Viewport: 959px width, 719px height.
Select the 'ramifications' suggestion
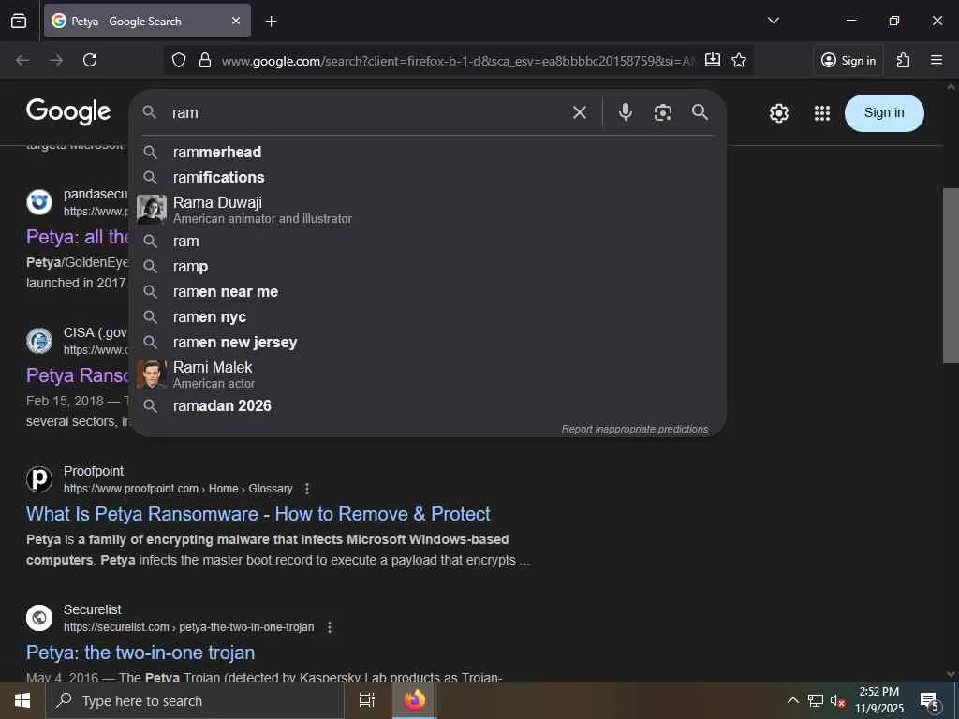pos(427,177)
